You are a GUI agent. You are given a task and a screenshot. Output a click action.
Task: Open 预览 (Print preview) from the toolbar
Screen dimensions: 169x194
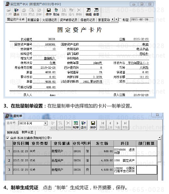[32, 12]
